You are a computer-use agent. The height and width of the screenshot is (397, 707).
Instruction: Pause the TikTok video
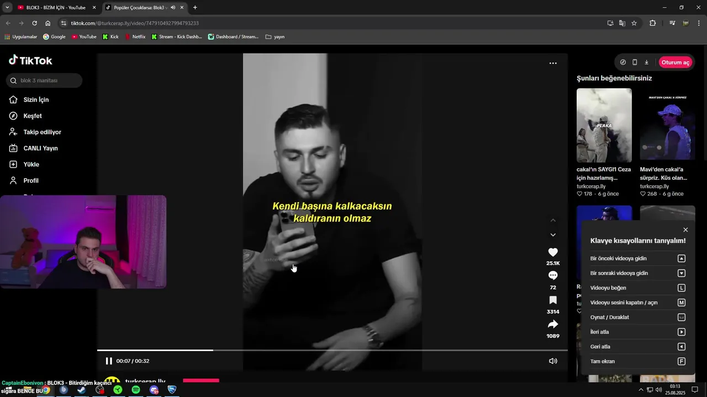[x=109, y=361]
